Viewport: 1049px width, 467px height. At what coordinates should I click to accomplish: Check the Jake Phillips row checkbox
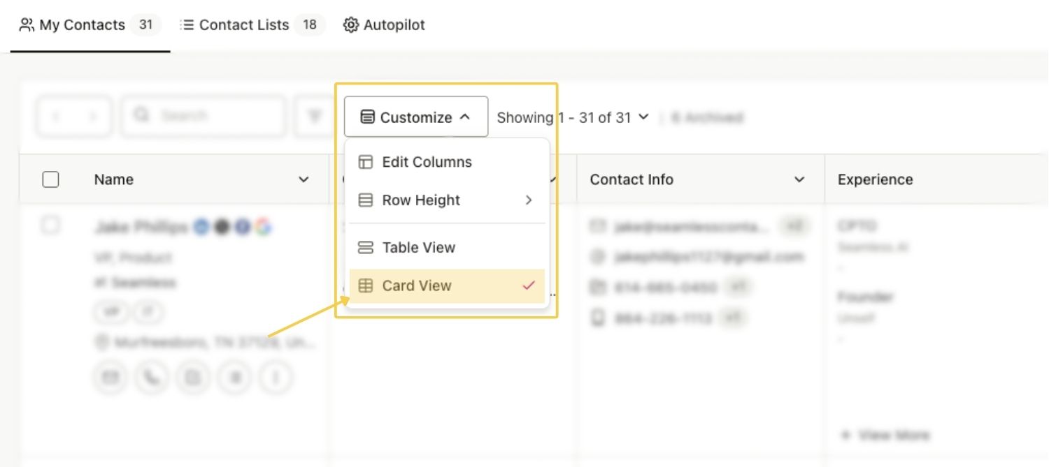point(50,225)
